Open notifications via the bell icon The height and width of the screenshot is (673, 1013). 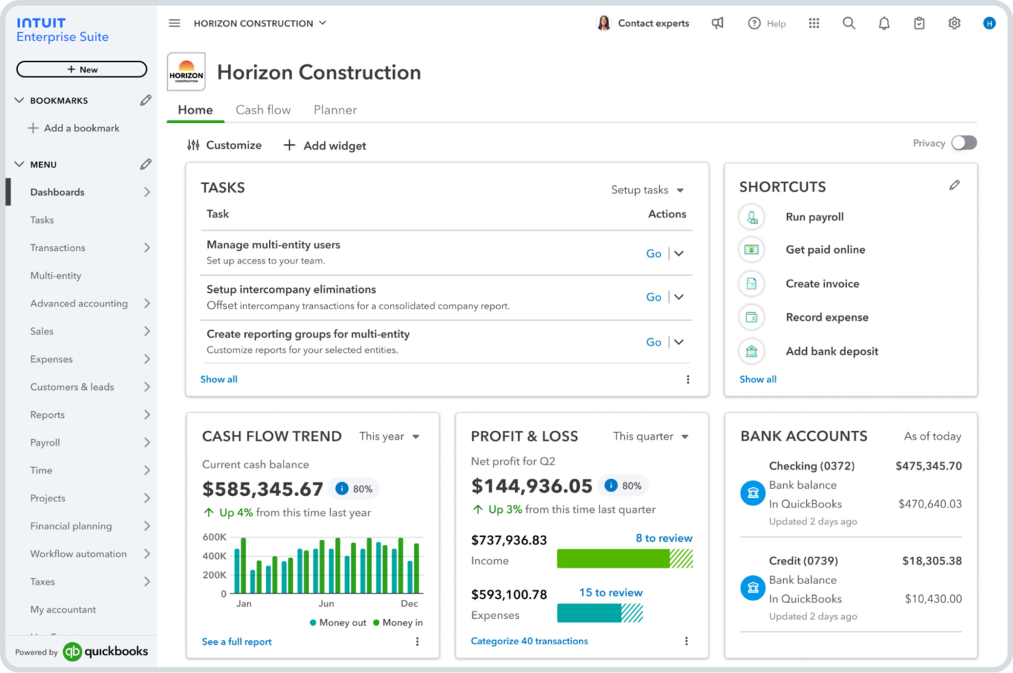(884, 23)
